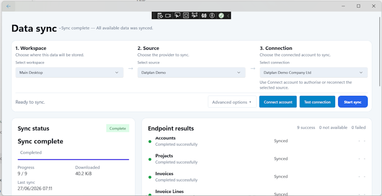Click the 'Completed' label above progress bar

[31, 152]
